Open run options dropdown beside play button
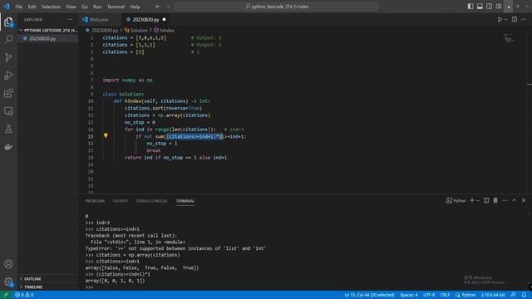Viewport: 532px width, 299px height. point(506,20)
